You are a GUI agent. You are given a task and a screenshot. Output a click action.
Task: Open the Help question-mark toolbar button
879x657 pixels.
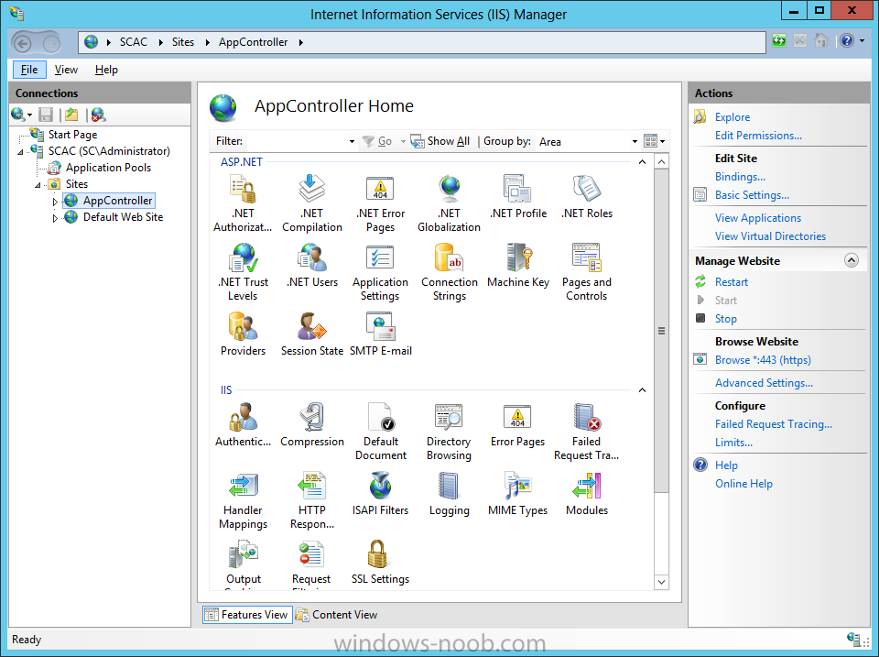click(846, 41)
